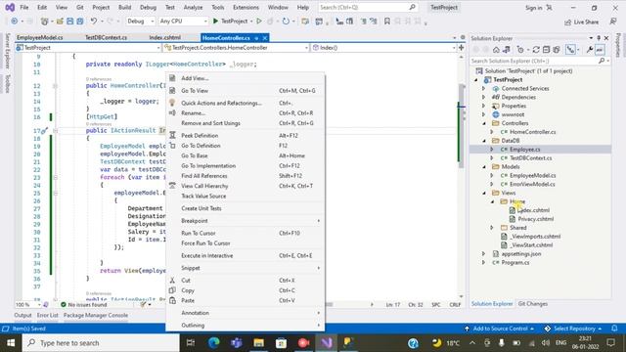Toggle Preview Selected Items in Solution Explorer
This screenshot has height=352, width=626.
pyautogui.click(x=600, y=50)
